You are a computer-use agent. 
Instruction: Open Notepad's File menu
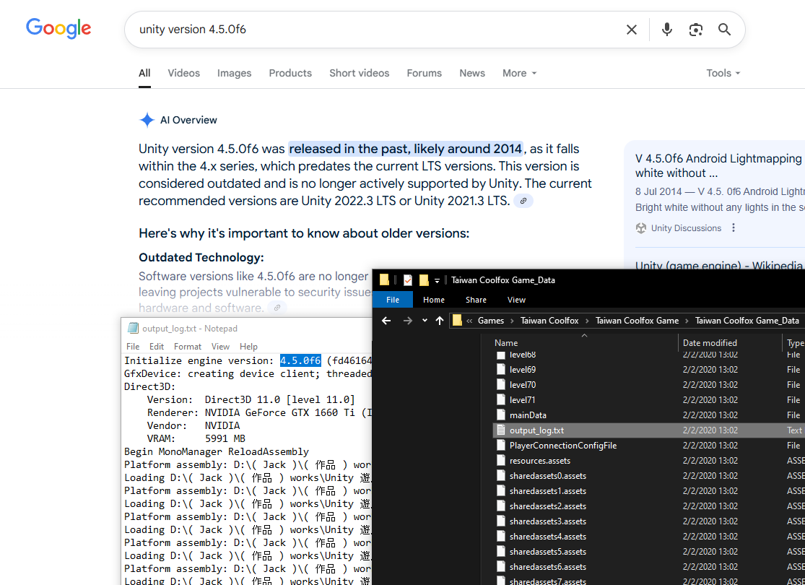(132, 347)
